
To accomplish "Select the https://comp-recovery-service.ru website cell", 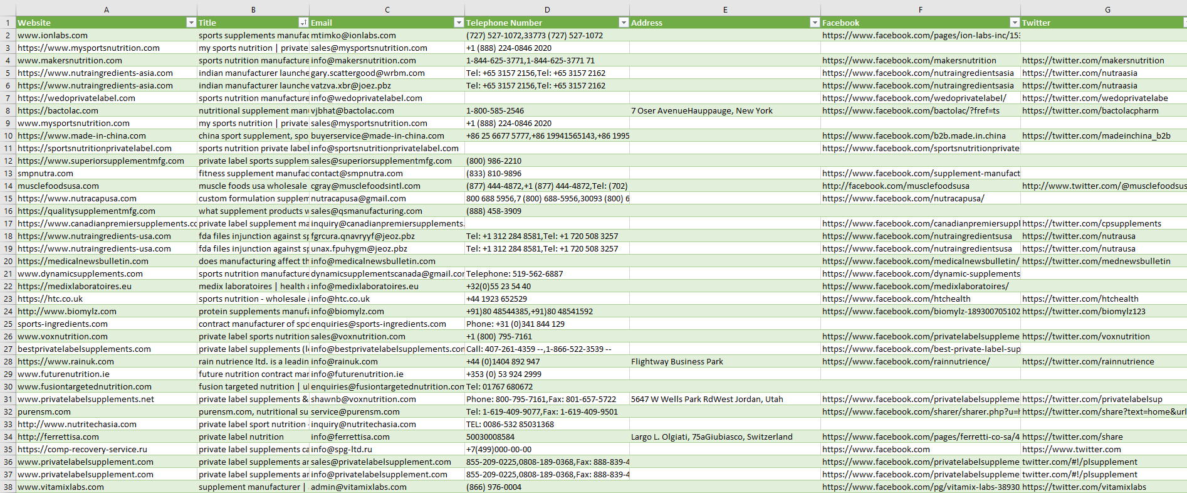I will (107, 449).
